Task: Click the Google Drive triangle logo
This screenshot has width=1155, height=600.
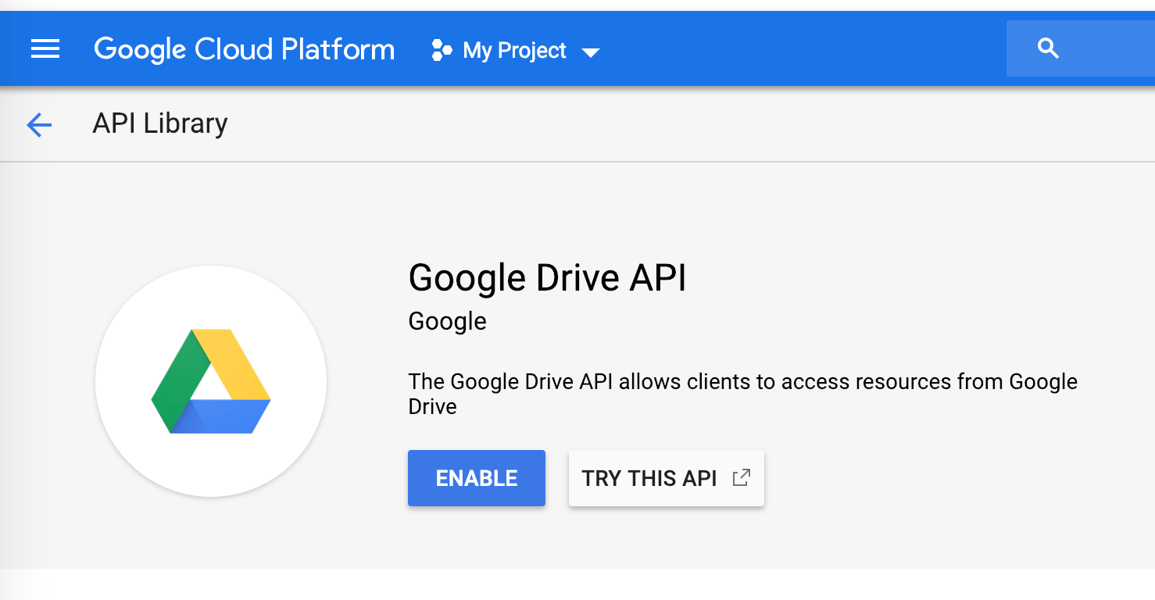Action: pos(211,381)
